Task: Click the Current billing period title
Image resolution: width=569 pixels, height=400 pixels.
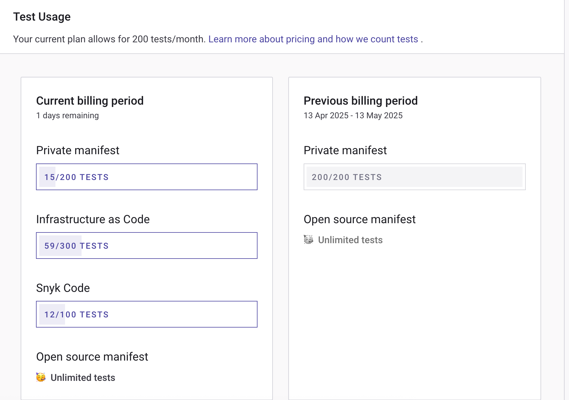Action: pyautogui.click(x=90, y=101)
